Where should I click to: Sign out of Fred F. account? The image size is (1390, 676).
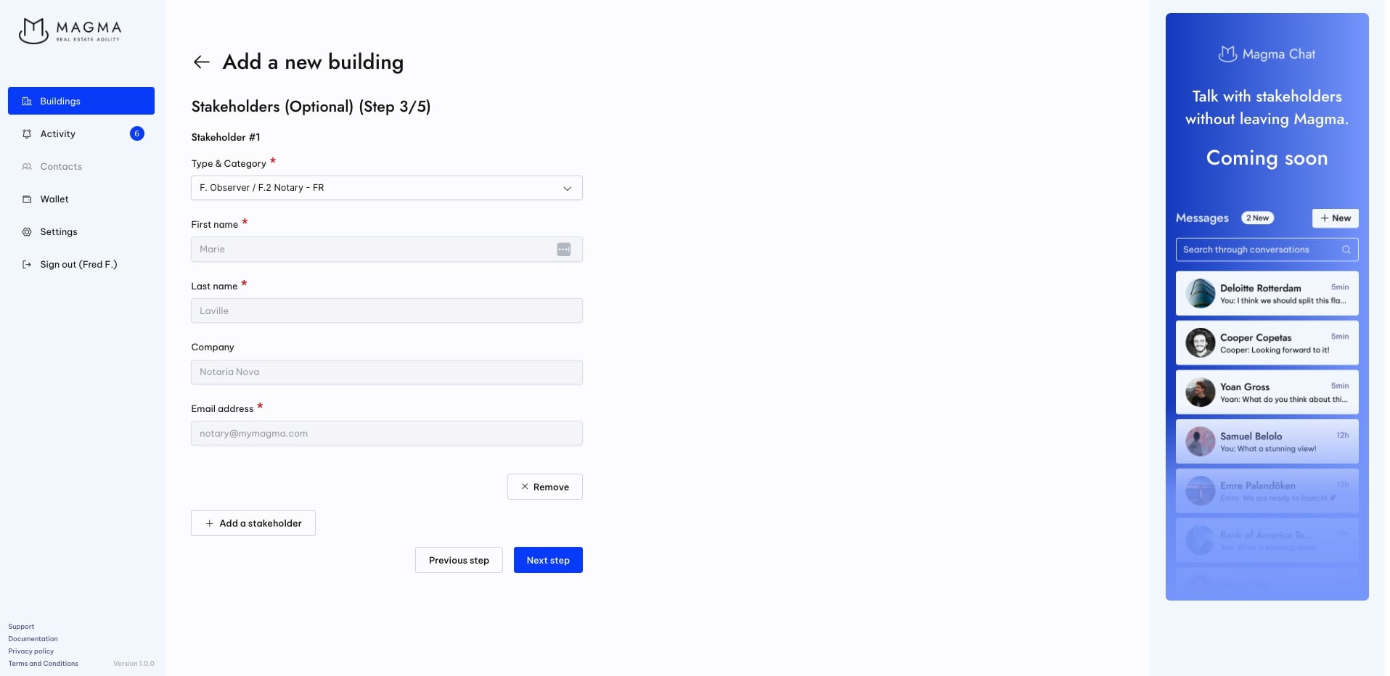[78, 265]
